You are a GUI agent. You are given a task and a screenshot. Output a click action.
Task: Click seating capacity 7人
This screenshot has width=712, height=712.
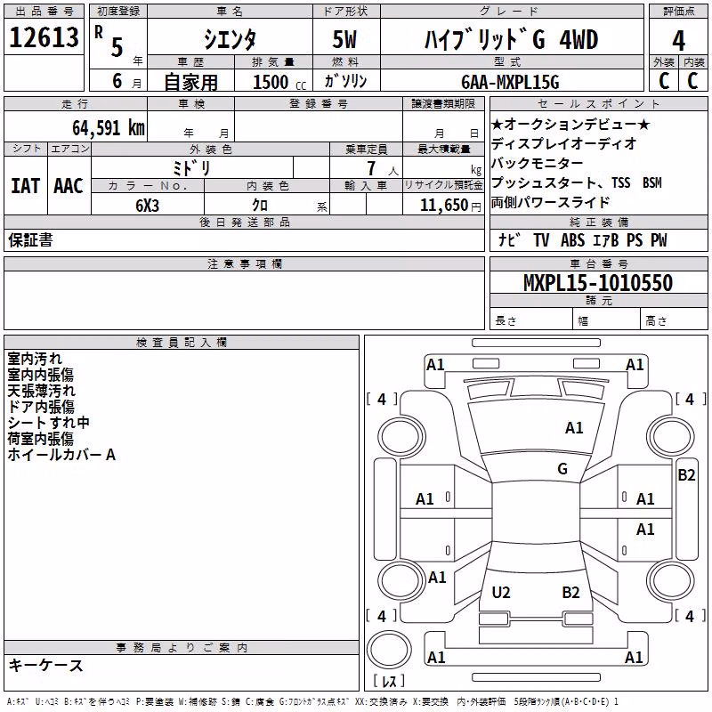(x=382, y=168)
